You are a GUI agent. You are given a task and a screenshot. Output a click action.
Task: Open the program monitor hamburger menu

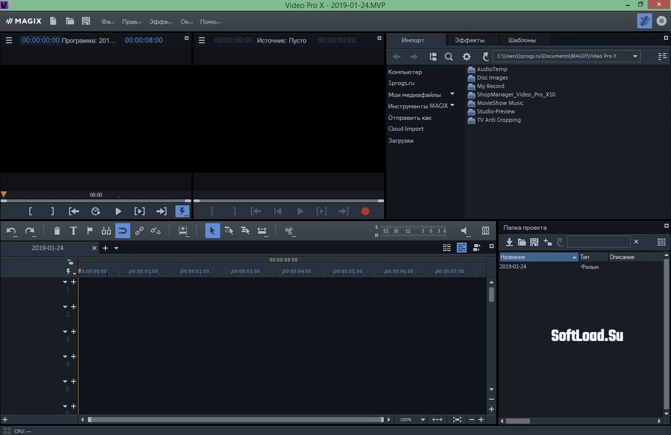click(9, 40)
